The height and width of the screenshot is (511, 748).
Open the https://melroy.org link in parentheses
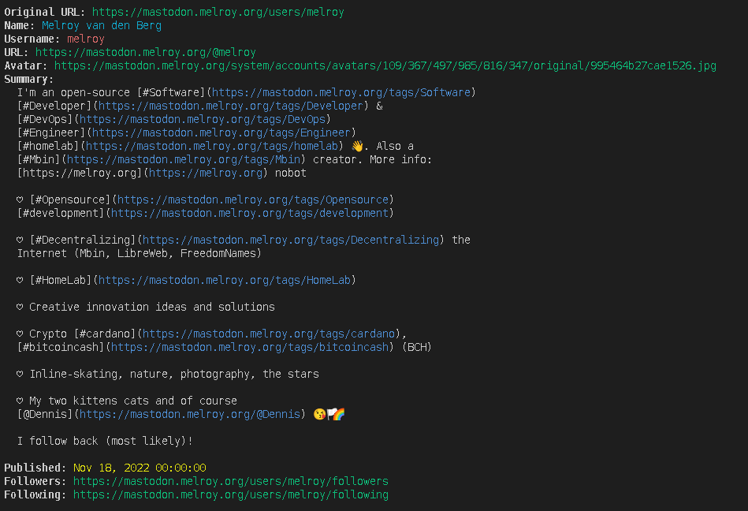point(206,172)
